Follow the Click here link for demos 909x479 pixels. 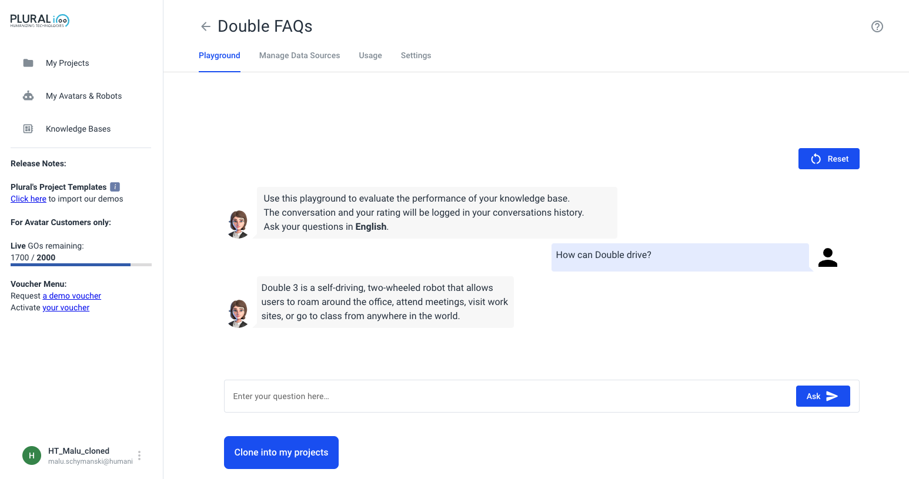(28, 199)
